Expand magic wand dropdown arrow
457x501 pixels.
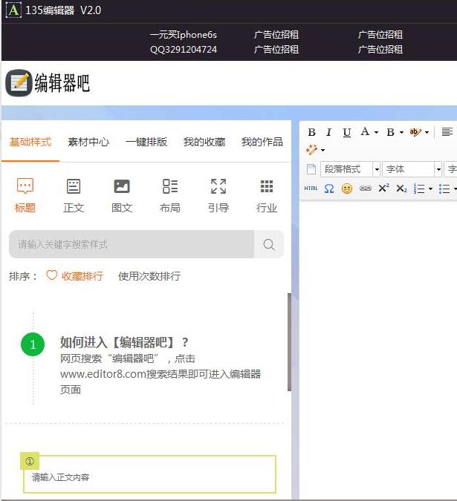coord(323,150)
